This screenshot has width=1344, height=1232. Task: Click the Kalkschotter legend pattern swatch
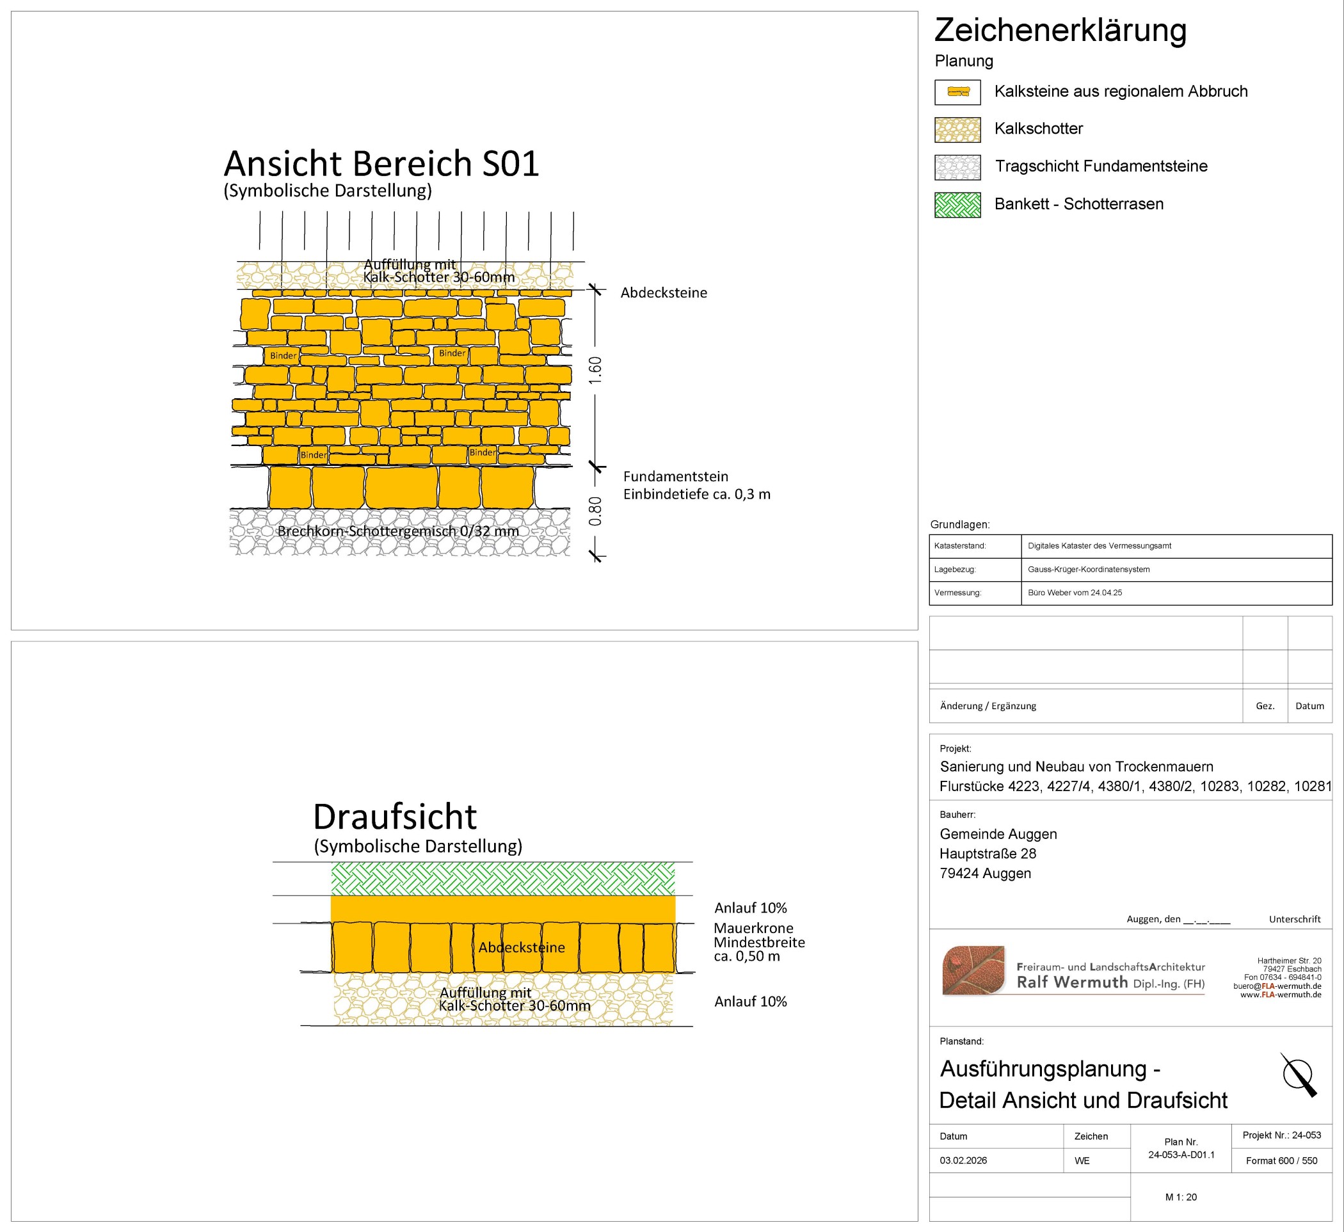click(x=957, y=130)
